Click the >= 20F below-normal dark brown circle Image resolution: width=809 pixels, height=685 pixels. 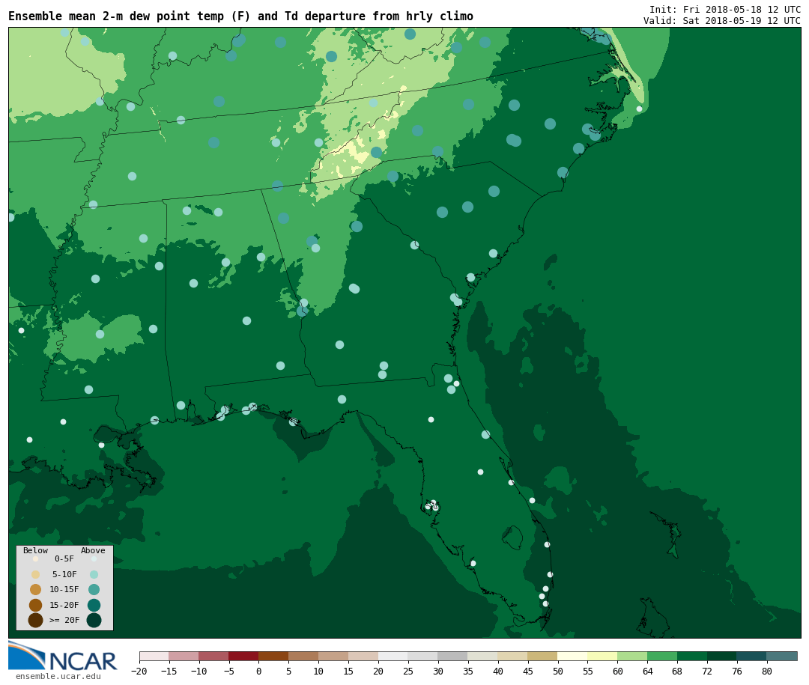coord(36,620)
